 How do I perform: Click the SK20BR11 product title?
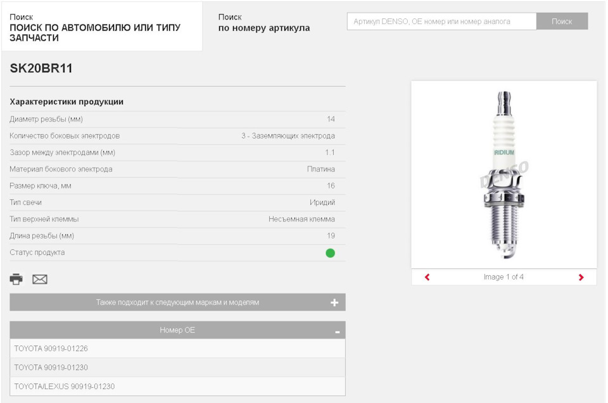41,68
